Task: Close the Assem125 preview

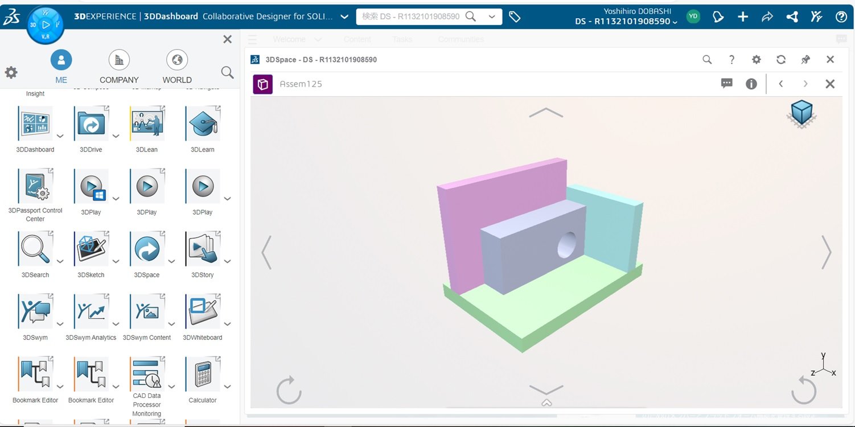Action: tap(830, 84)
